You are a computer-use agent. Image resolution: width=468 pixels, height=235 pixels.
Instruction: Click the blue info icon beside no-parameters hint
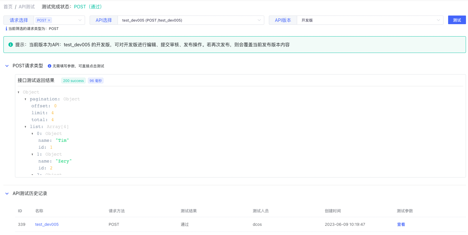50,66
